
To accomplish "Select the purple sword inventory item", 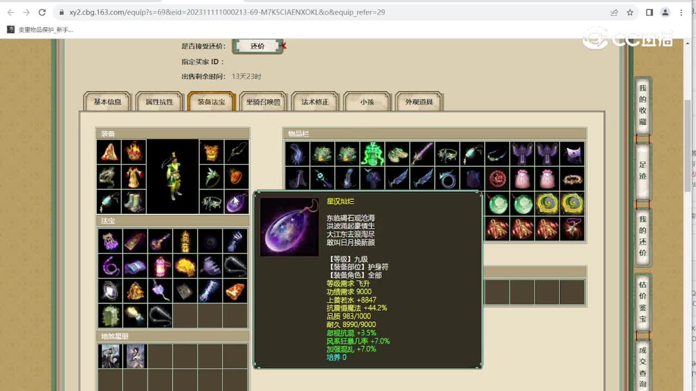I will click(422, 154).
